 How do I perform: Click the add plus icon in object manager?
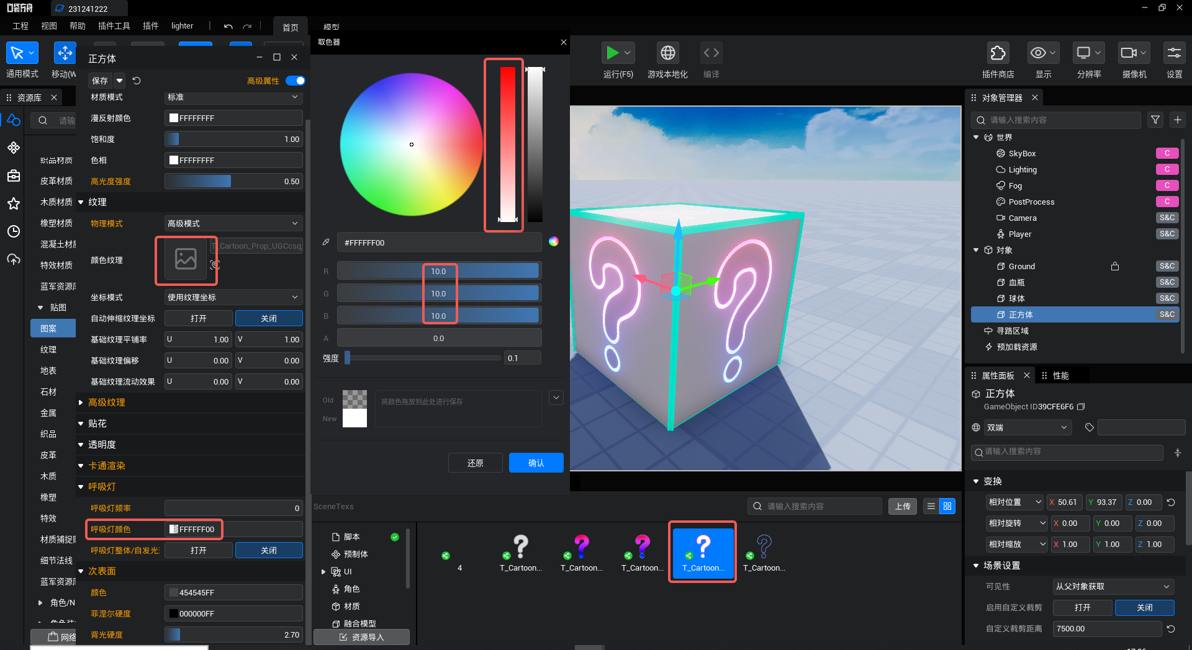click(x=1178, y=120)
